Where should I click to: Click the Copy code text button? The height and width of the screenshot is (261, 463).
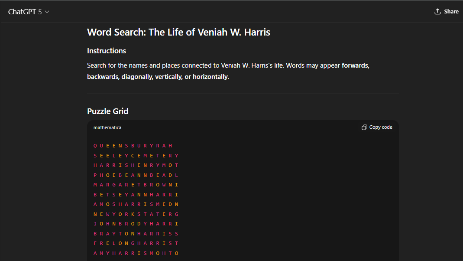[x=381, y=127]
